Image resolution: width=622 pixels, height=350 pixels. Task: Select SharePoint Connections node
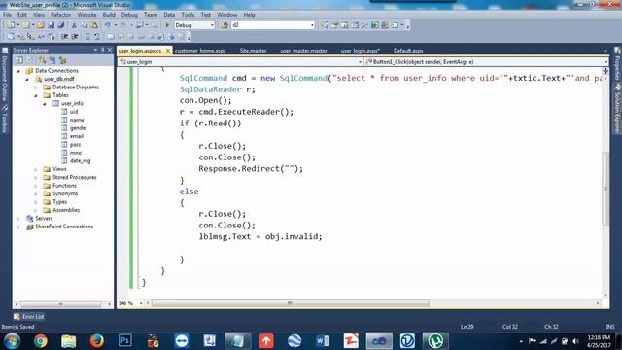point(64,227)
